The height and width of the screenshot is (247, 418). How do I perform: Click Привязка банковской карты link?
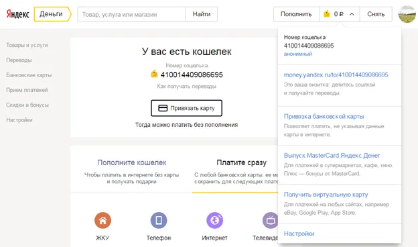(x=324, y=116)
